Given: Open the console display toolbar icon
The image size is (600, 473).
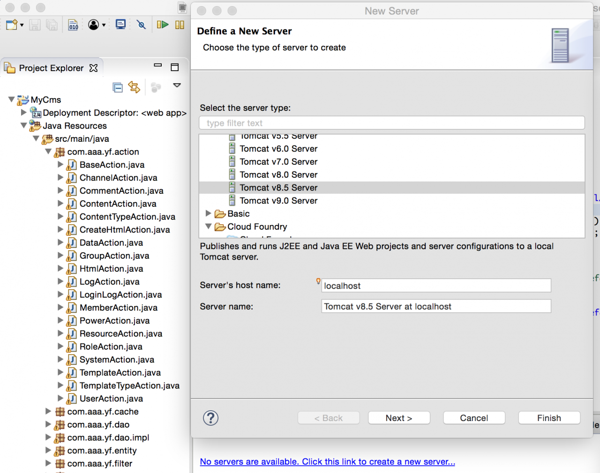Looking at the screenshot, I should (120, 24).
